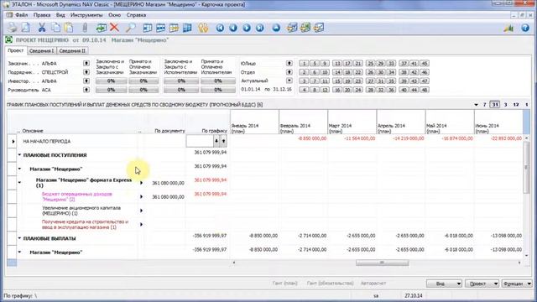Image resolution: width=537 pixels, height=302 pixels.
Task: Open the Инструменты menu
Action: (86, 15)
